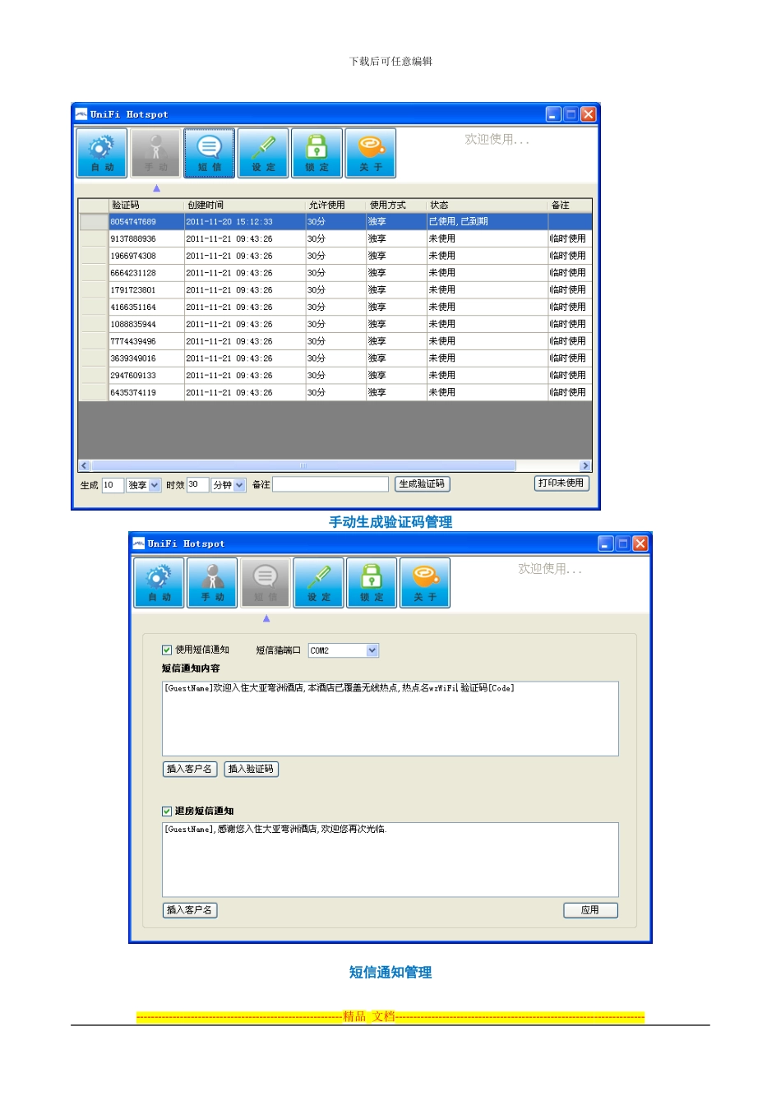Open the 分钟 time unit dropdown

click(229, 485)
